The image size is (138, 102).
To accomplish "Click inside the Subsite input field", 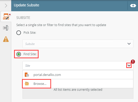I will coord(78,44).
